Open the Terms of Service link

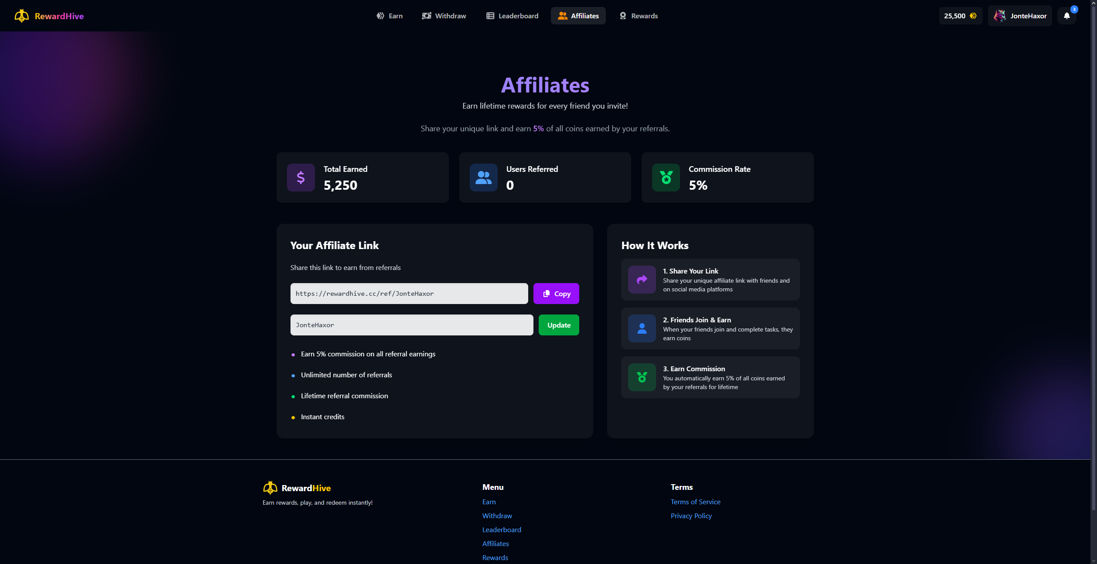695,502
